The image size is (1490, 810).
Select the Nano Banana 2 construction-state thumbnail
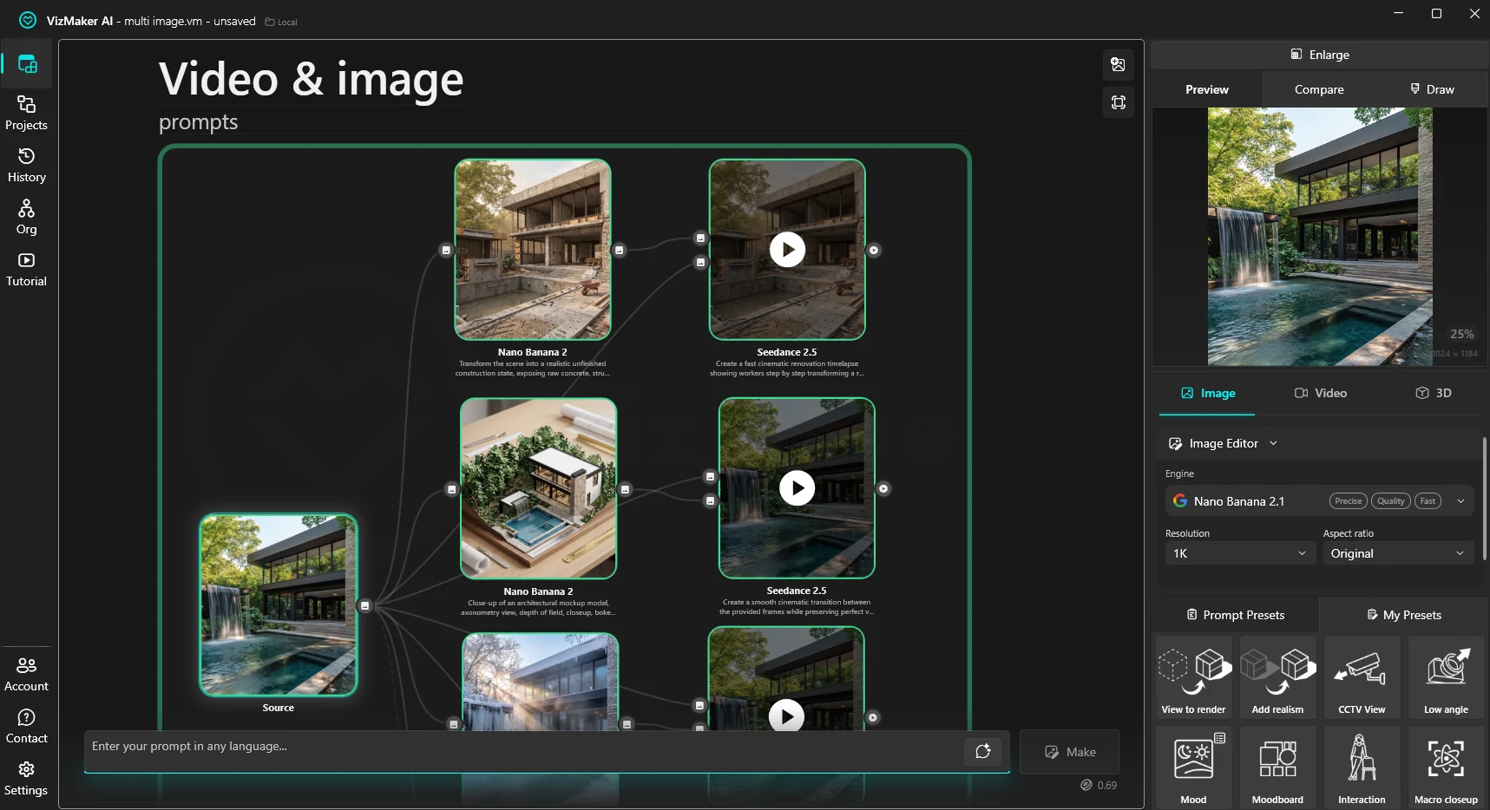(x=533, y=250)
